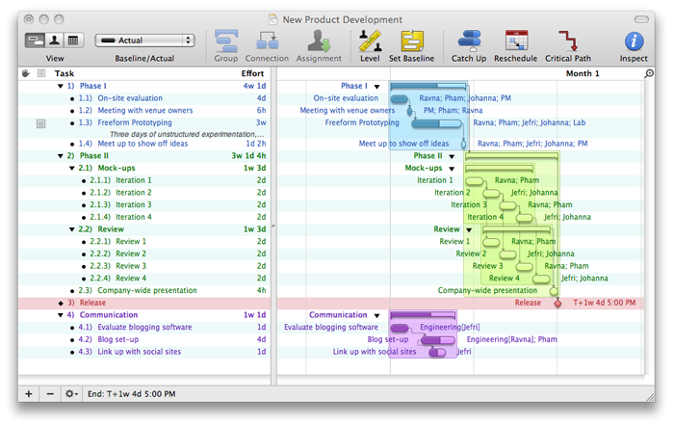Select the Release milestone row
The image size is (674, 427).
coord(144,303)
